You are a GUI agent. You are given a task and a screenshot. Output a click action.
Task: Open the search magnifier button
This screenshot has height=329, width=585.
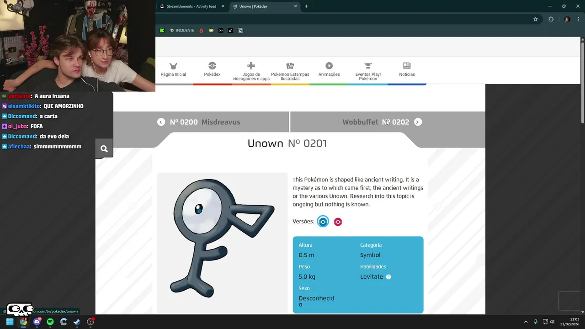point(104,149)
